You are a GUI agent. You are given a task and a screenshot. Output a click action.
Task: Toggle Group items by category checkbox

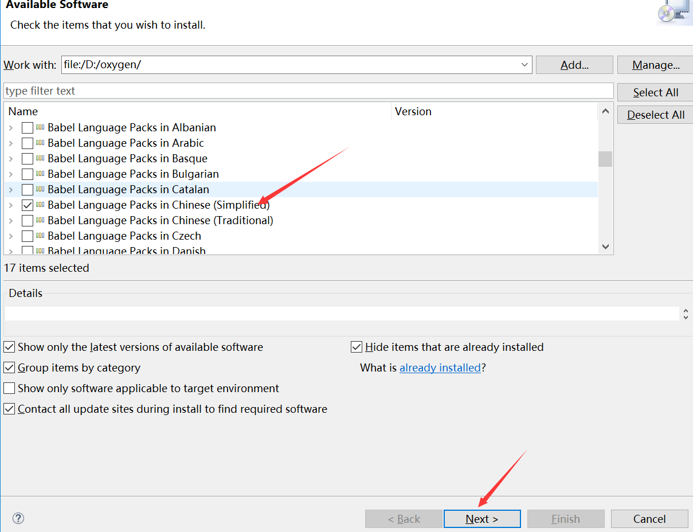coord(9,367)
